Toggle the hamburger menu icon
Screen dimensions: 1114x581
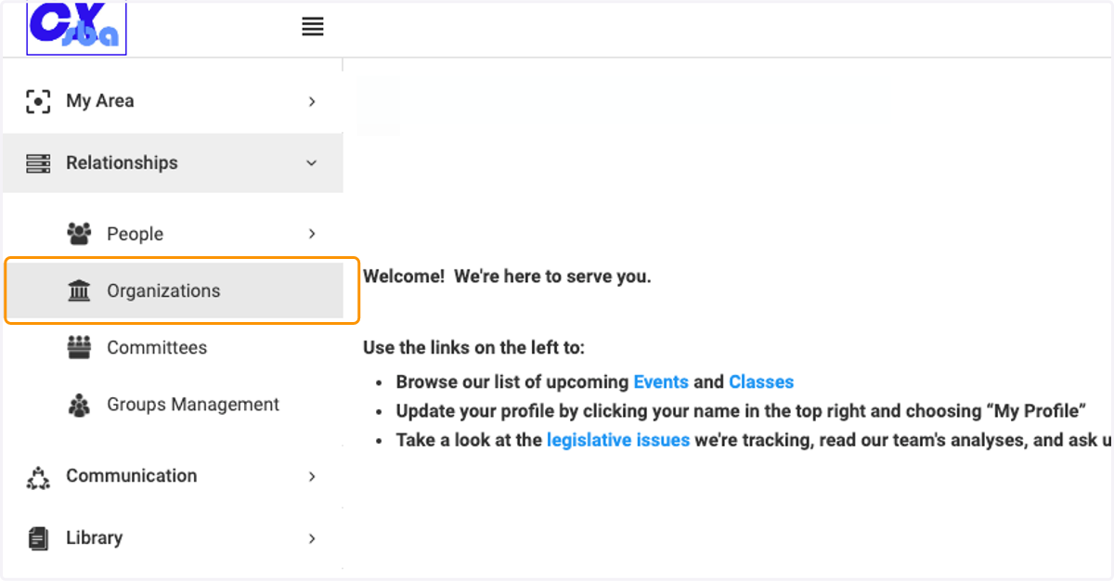point(313,27)
